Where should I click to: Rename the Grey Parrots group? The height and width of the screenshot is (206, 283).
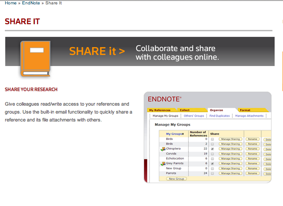pyautogui.click(x=253, y=163)
